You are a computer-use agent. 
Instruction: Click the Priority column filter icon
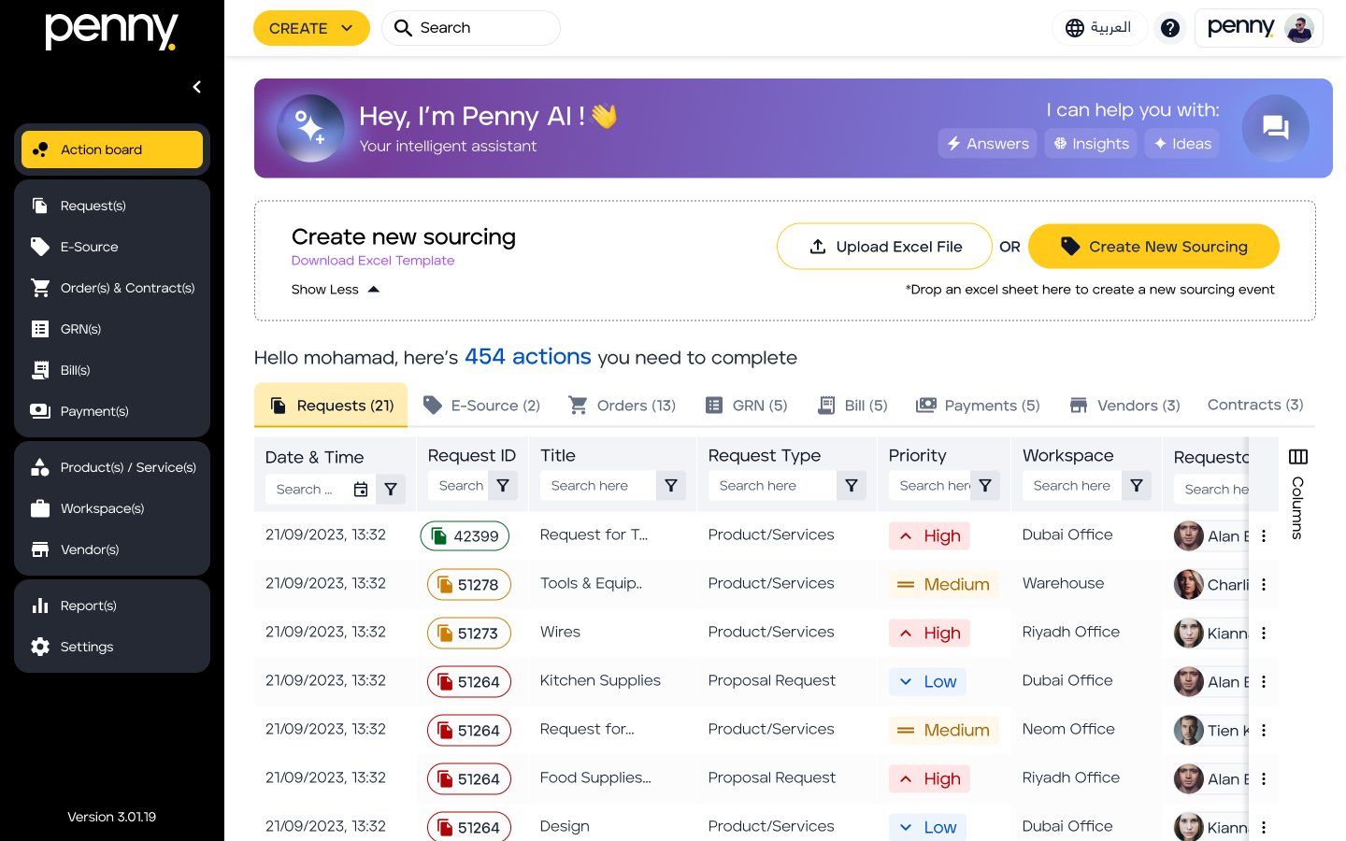click(985, 486)
